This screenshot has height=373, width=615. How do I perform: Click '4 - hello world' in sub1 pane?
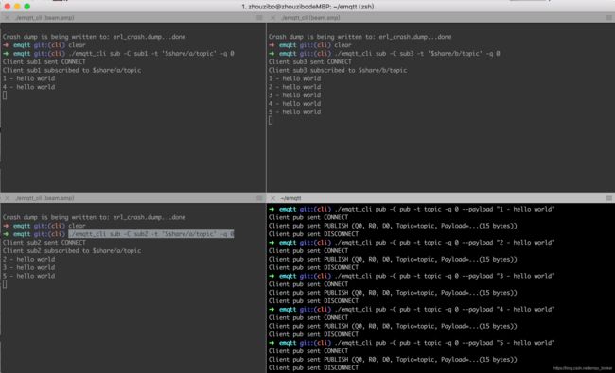tap(28, 87)
